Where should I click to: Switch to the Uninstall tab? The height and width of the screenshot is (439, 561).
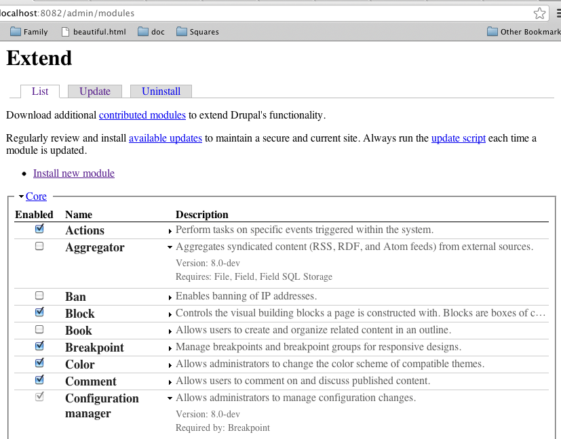161,91
